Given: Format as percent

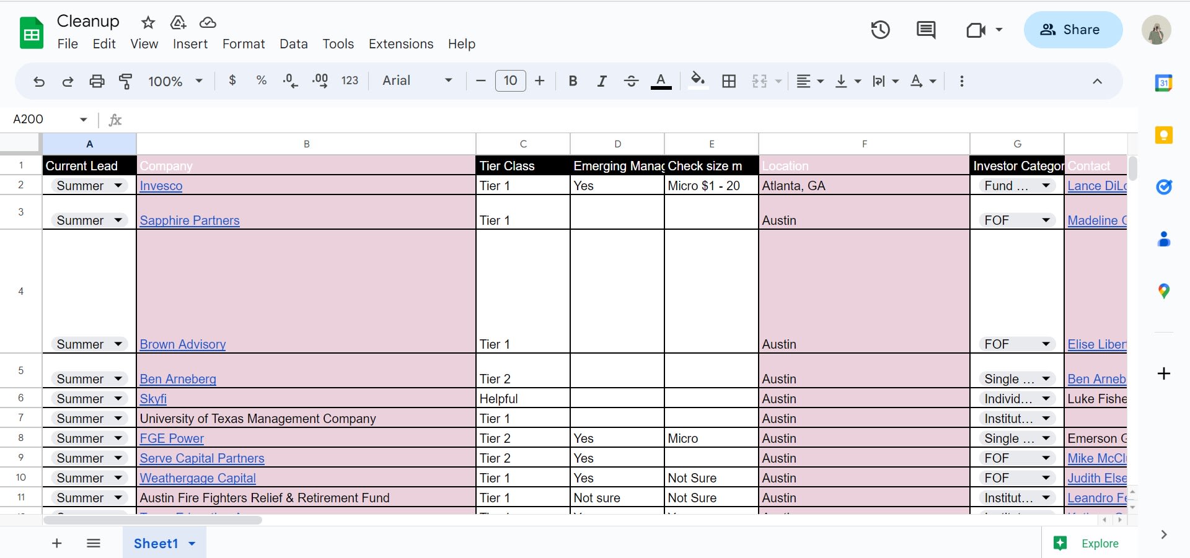Looking at the screenshot, I should (x=262, y=81).
